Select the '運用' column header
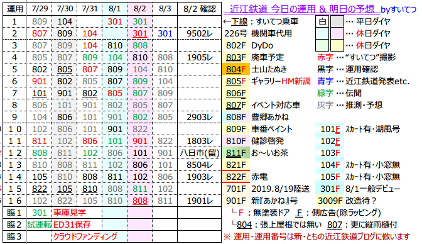422x244 pixels. tap(15, 9)
